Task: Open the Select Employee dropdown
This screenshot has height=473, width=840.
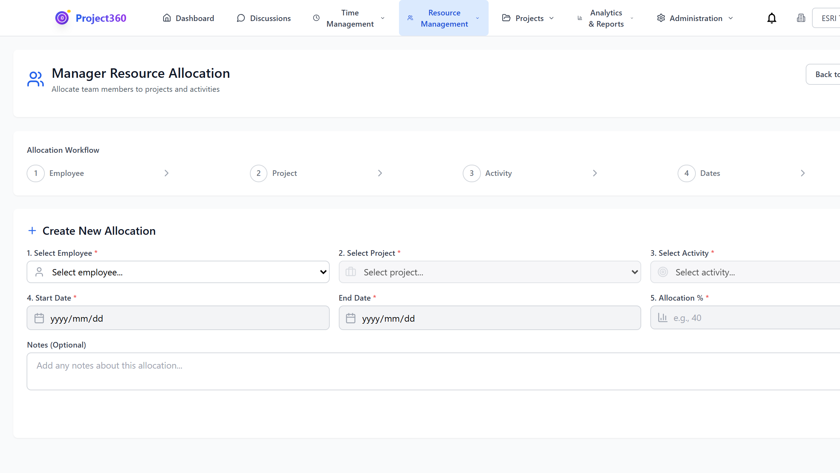Action: click(178, 272)
